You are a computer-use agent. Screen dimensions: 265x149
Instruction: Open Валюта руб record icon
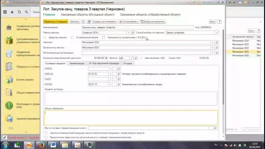[x=135, y=58]
